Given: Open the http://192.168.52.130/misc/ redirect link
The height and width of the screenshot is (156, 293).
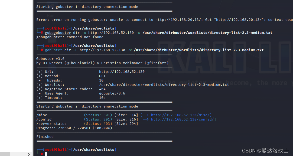Looking at the screenshot, I should point(181,115).
